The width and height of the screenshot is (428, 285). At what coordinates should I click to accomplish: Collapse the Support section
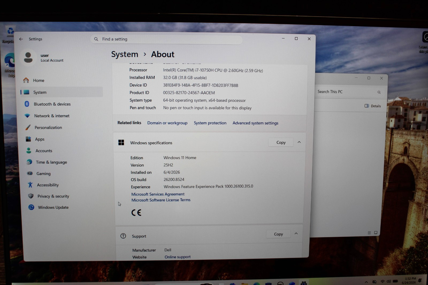pyautogui.click(x=296, y=233)
